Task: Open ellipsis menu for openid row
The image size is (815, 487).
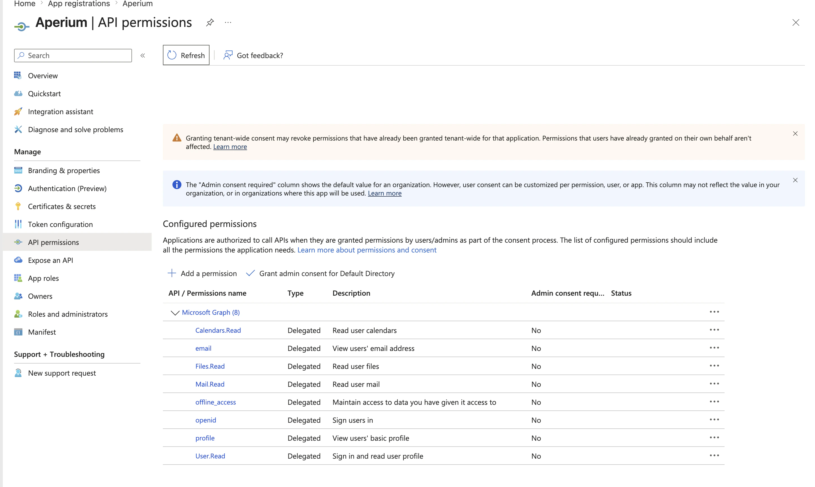Action: tap(714, 419)
